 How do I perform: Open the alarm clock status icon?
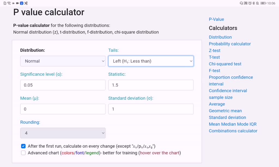(250, 3)
